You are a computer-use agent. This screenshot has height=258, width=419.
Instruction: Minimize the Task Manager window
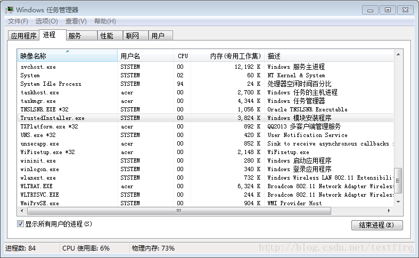[370, 10]
